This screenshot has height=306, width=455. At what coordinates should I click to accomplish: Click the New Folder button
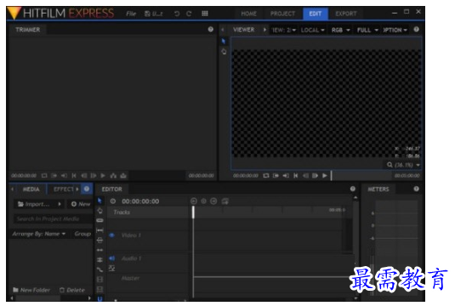pyautogui.click(x=31, y=290)
